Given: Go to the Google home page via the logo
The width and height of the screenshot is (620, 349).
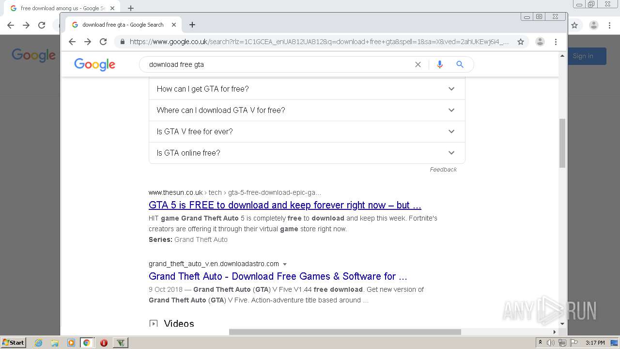Looking at the screenshot, I should (94, 64).
